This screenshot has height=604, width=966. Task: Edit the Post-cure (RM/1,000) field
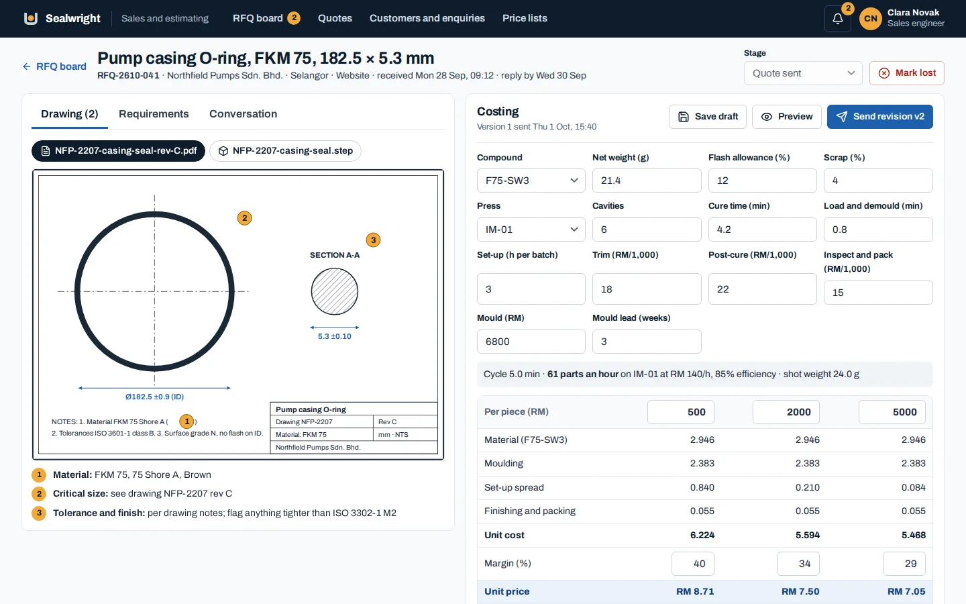click(x=763, y=289)
